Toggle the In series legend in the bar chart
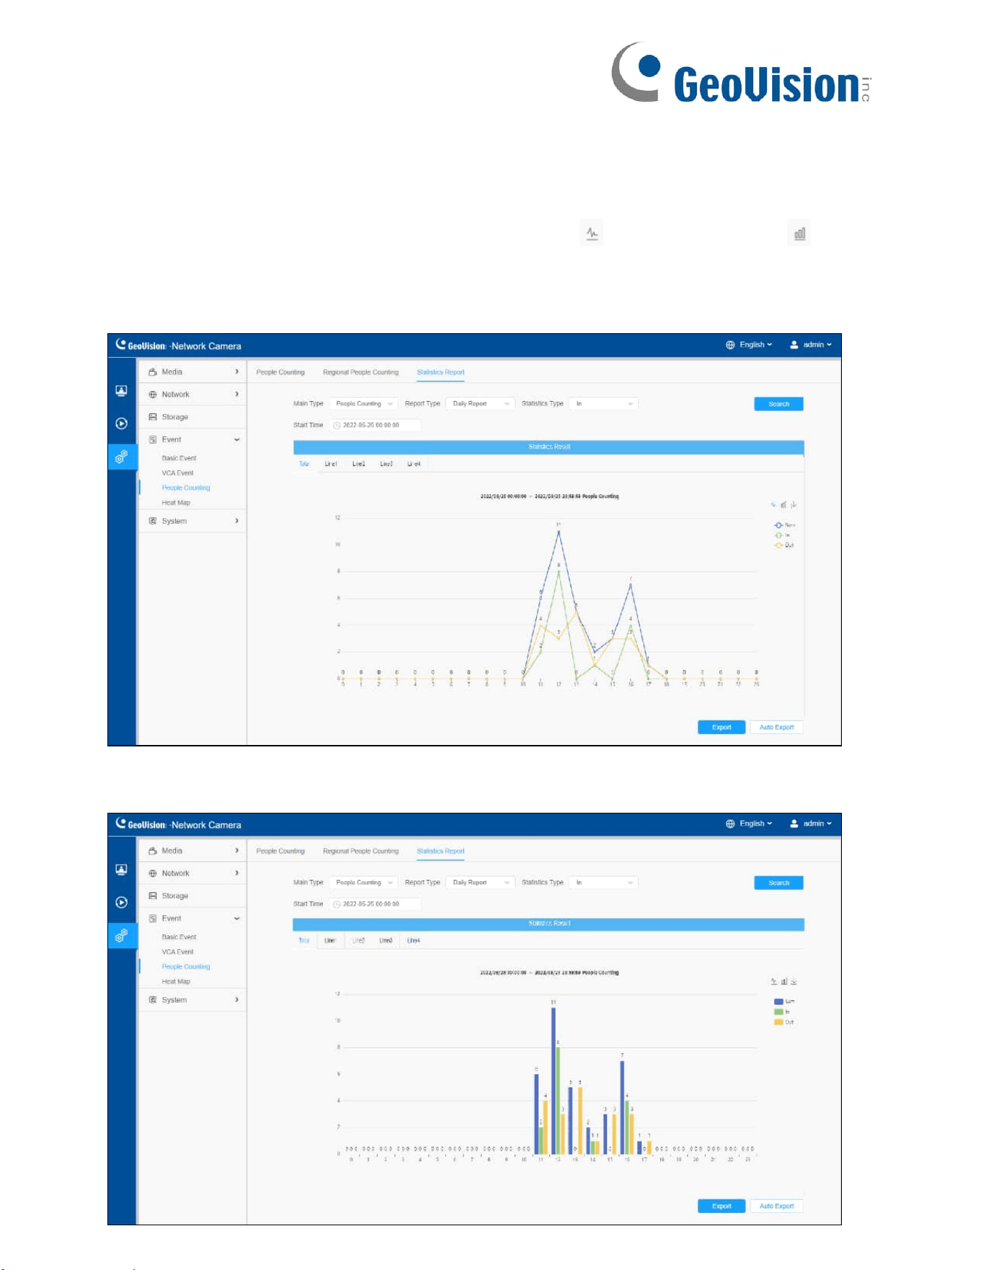981x1270 pixels. click(783, 1012)
